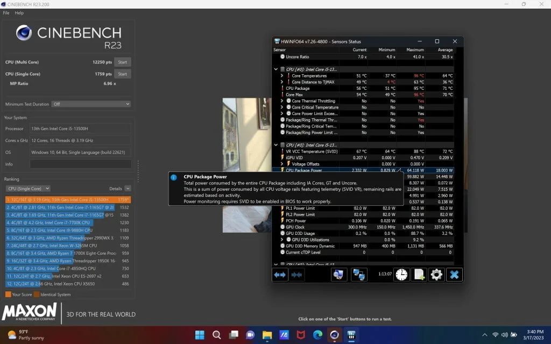
Task: Click the collapse columns arrows icon in HWiNFO
Action: 296,275
